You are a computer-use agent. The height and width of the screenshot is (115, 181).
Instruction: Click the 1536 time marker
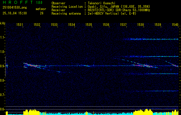[106, 24]
